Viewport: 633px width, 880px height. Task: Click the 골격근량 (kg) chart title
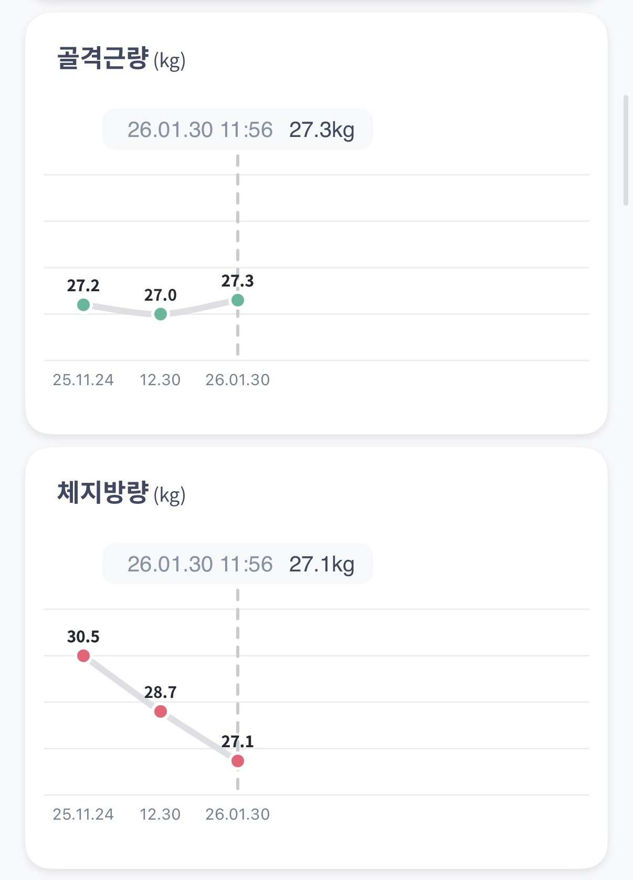pyautogui.click(x=121, y=59)
